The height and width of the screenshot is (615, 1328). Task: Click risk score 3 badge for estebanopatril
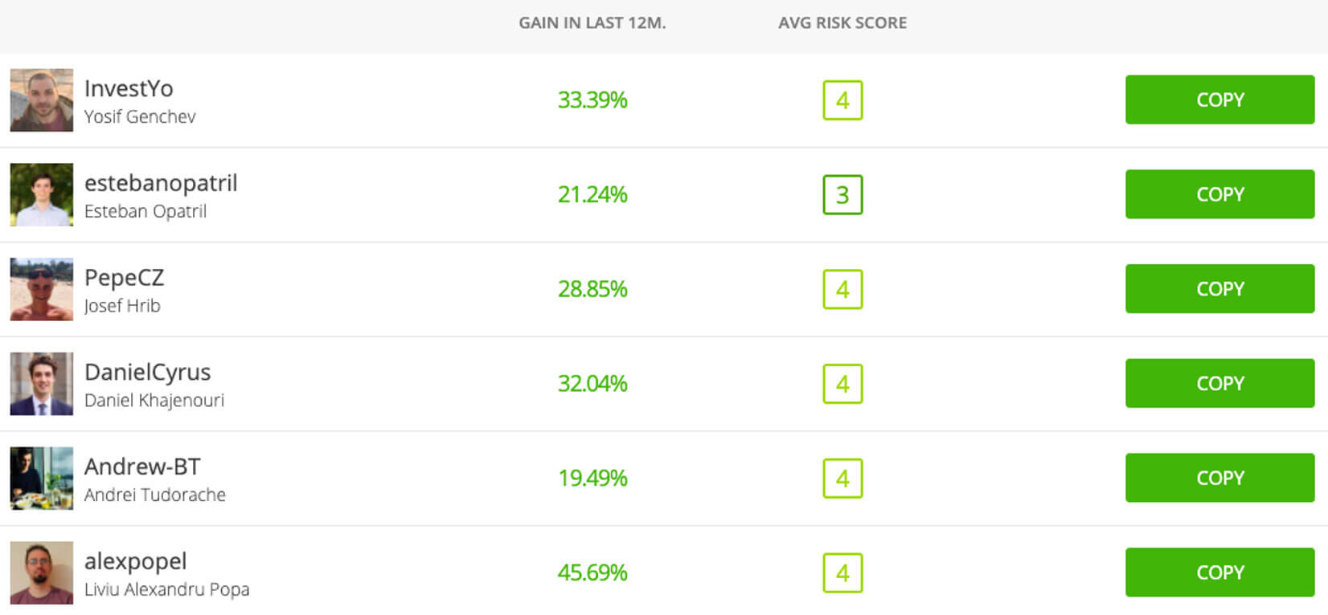point(842,195)
